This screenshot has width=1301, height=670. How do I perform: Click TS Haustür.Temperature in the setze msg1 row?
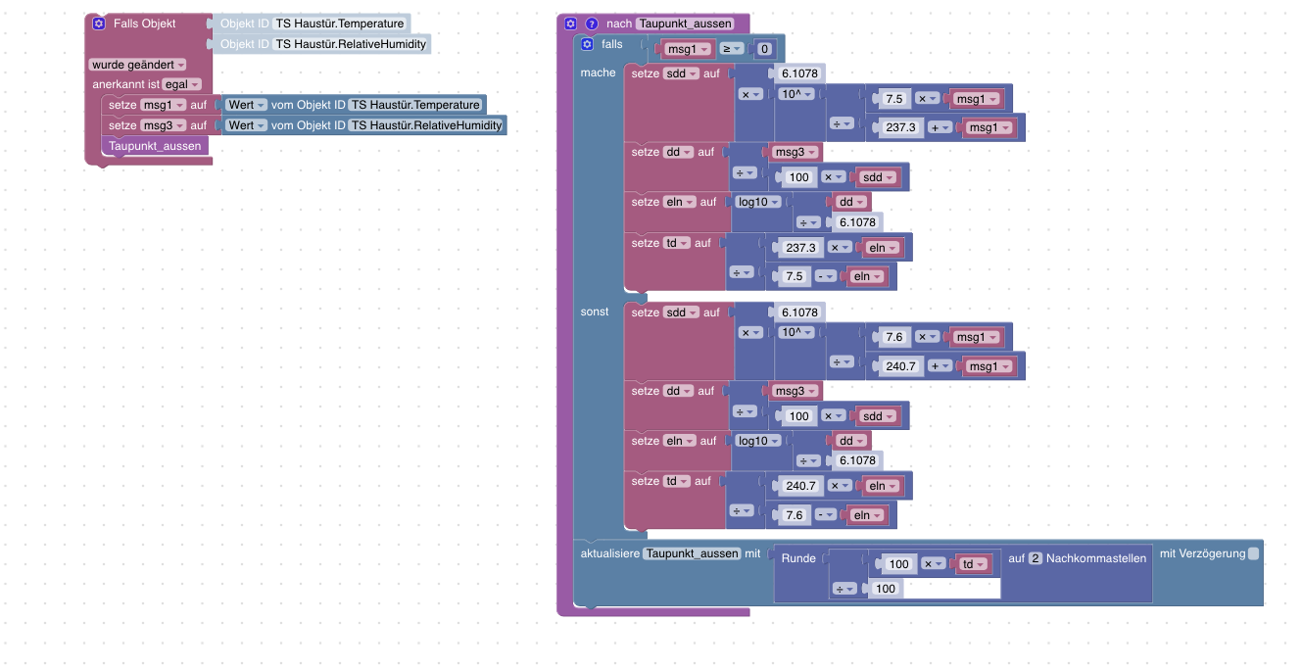(415, 105)
